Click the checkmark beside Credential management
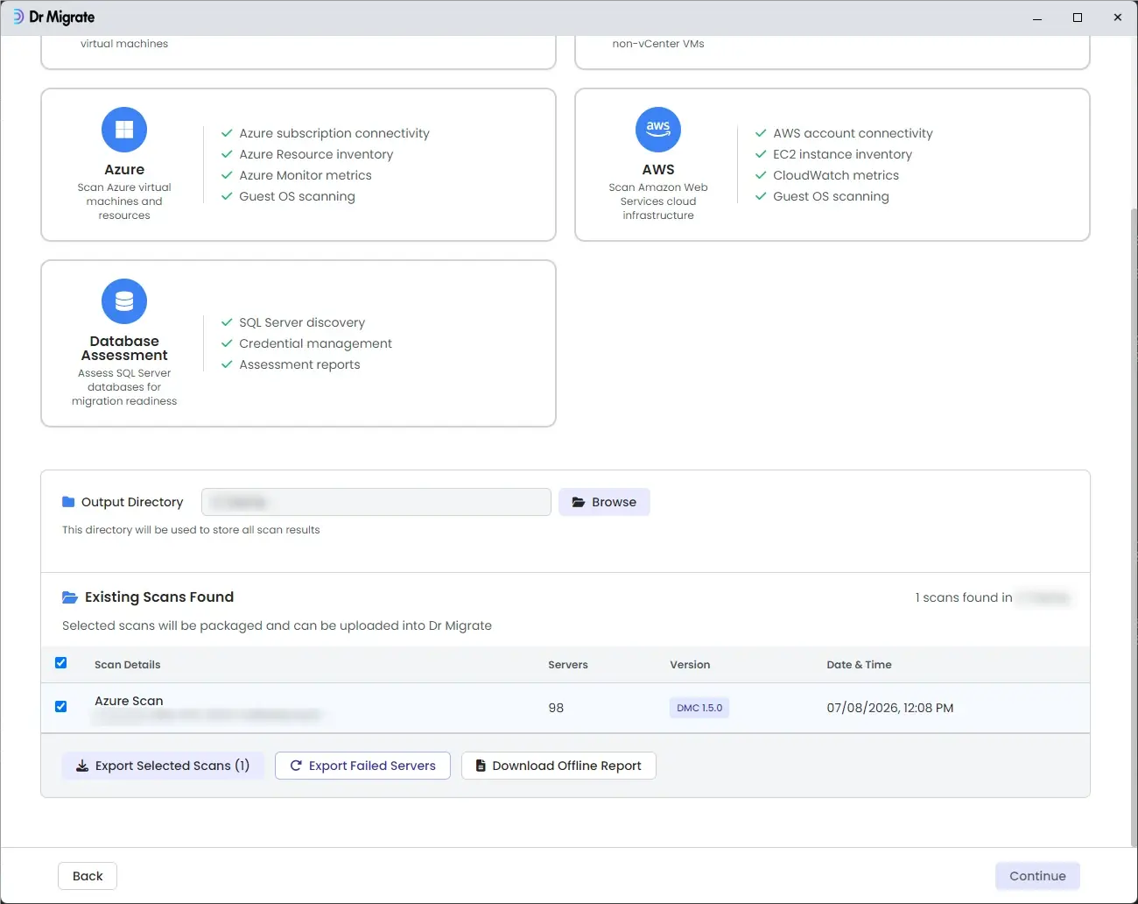This screenshot has height=904, width=1138. pos(227,343)
